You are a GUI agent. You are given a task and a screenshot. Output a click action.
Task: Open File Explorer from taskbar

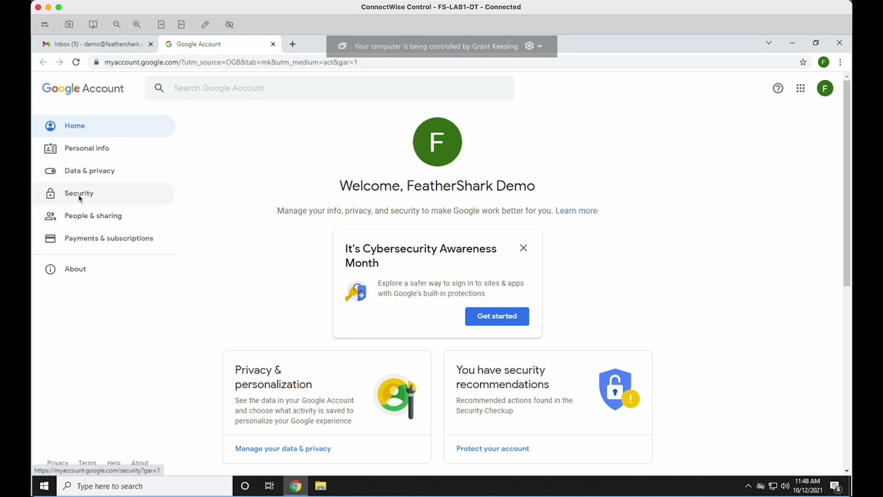click(x=321, y=486)
